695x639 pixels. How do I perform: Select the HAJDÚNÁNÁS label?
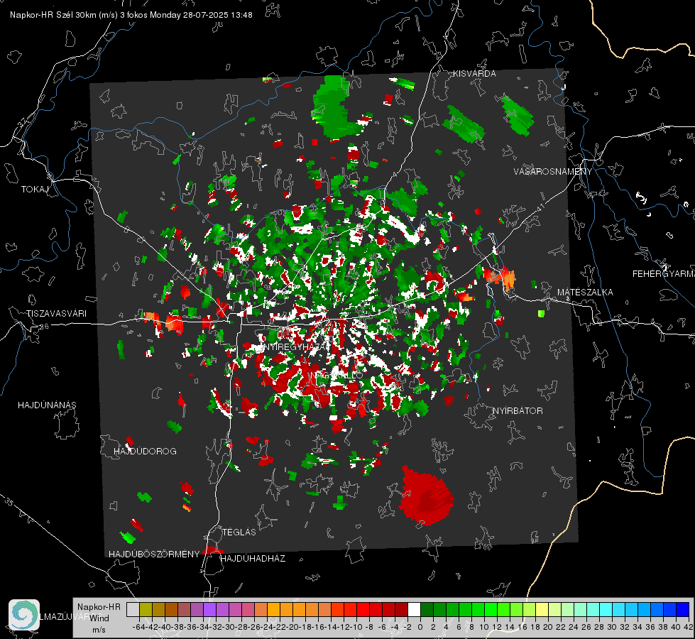pyautogui.click(x=47, y=405)
